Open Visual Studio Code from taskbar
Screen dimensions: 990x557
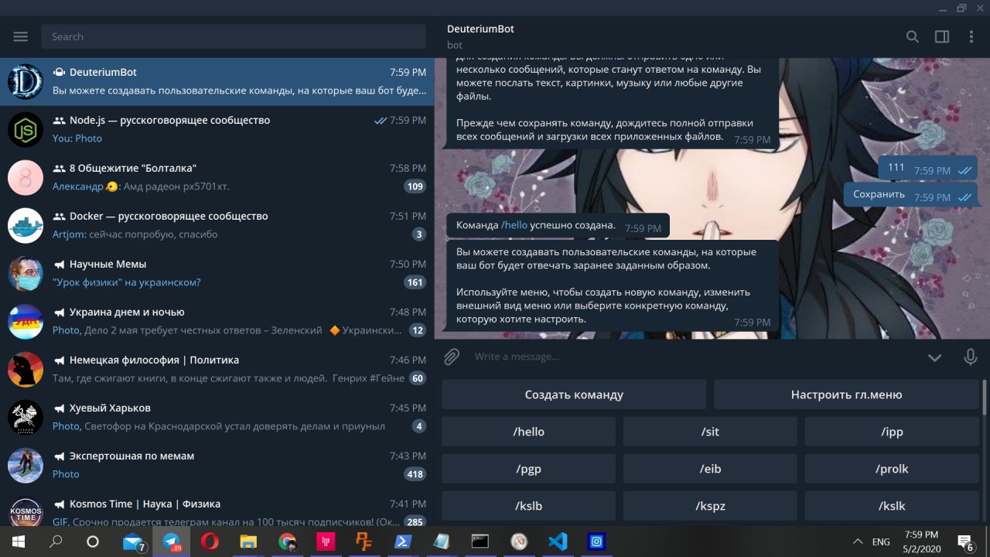coord(558,542)
